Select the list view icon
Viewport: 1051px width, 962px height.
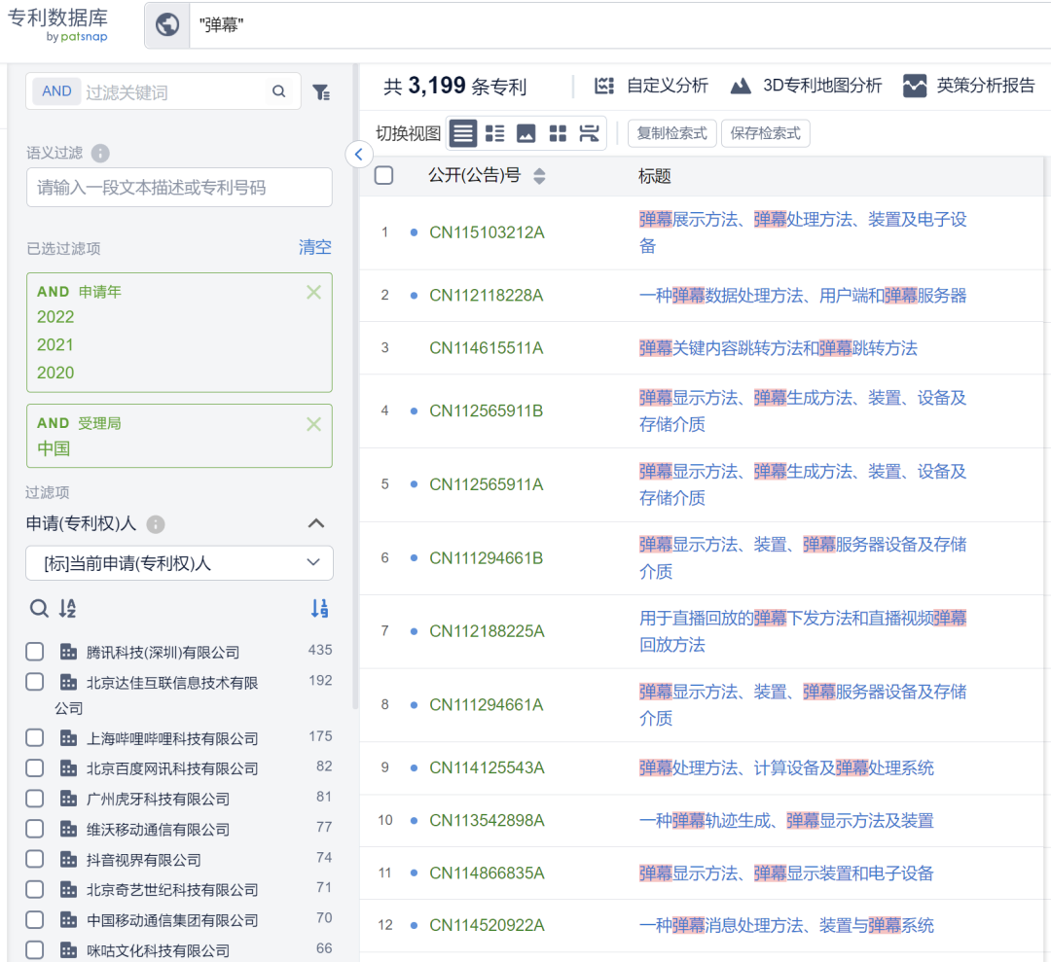pos(463,133)
